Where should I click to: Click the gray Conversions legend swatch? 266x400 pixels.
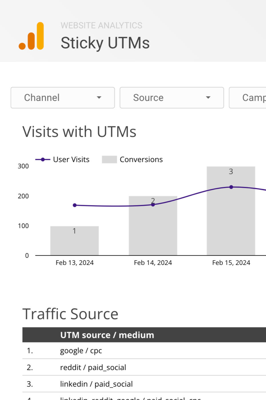click(109, 159)
